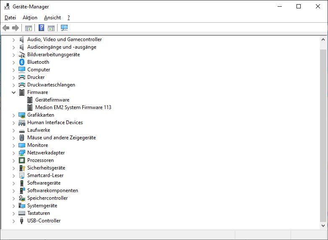Click the Bluetooth device category icon
Viewport: 328px width, 240px height.
22,62
